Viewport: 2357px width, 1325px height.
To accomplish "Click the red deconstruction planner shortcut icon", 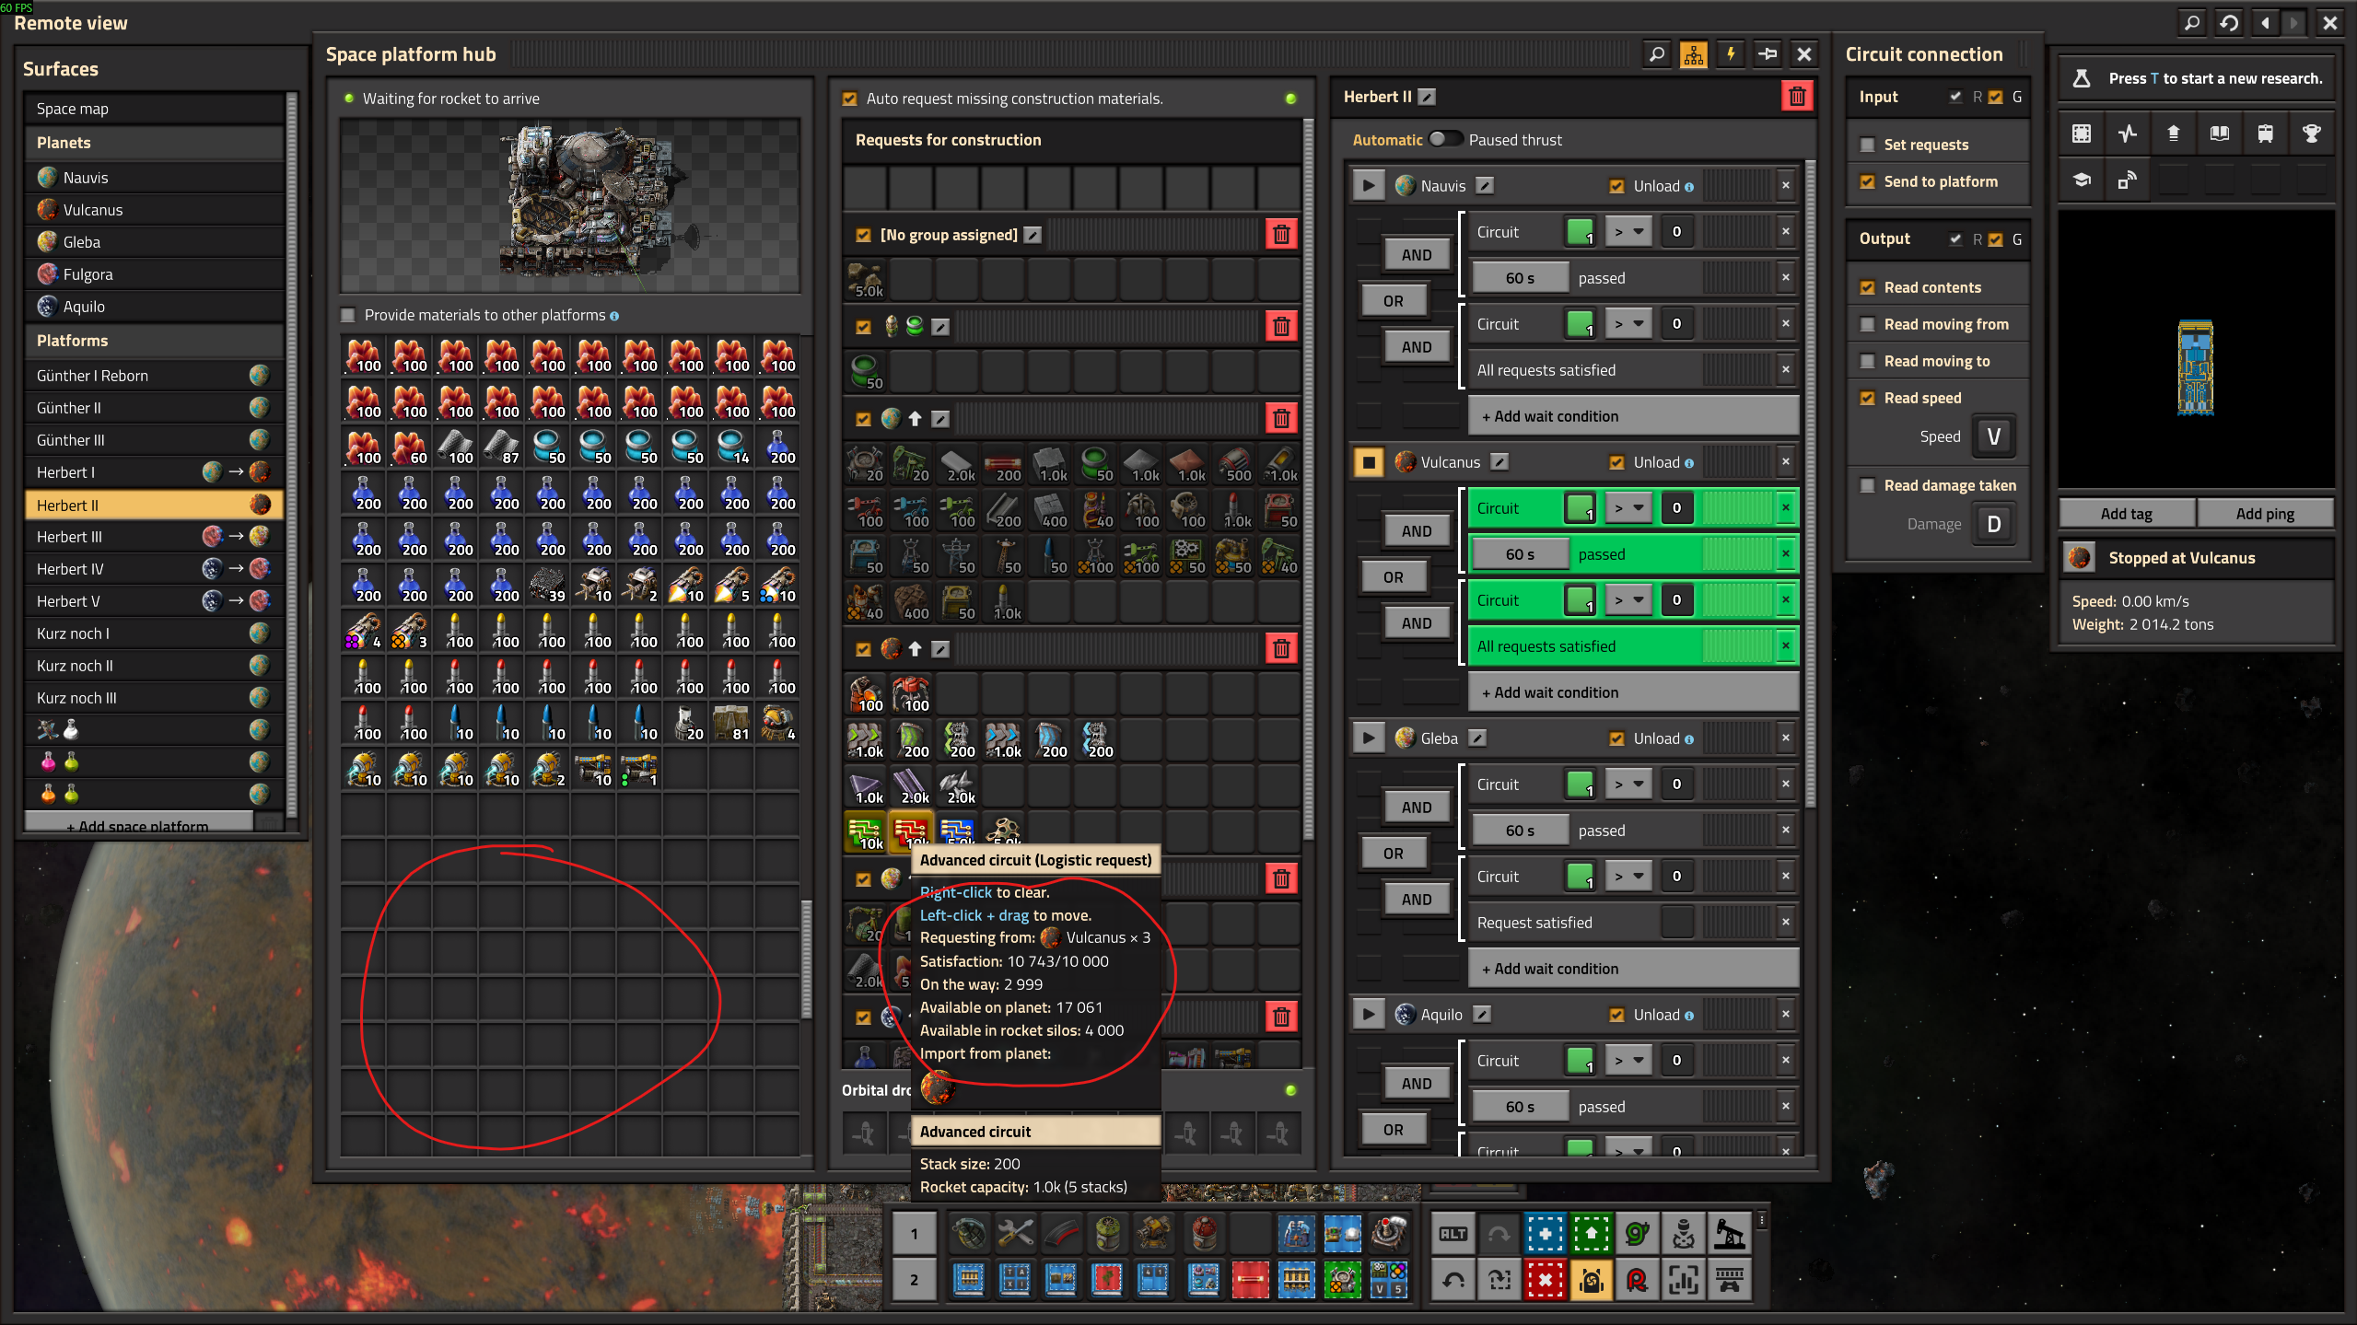I will point(1545,1280).
